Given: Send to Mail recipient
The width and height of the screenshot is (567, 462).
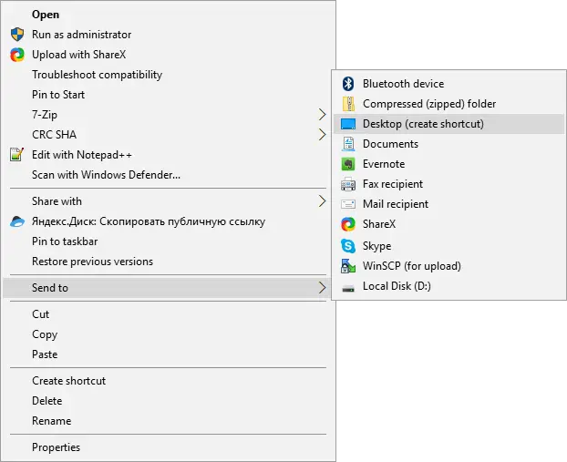Looking at the screenshot, I should coord(448,204).
